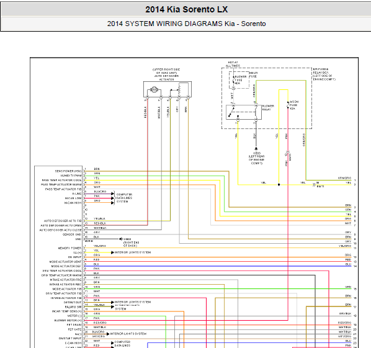Click the 'SENS POWER (+5V)' pin label
This screenshot has width=371, height=348.
click(x=68, y=171)
